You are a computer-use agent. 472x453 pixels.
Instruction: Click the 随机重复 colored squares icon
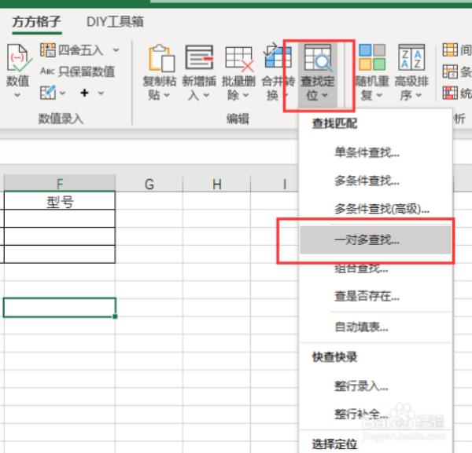pos(372,57)
